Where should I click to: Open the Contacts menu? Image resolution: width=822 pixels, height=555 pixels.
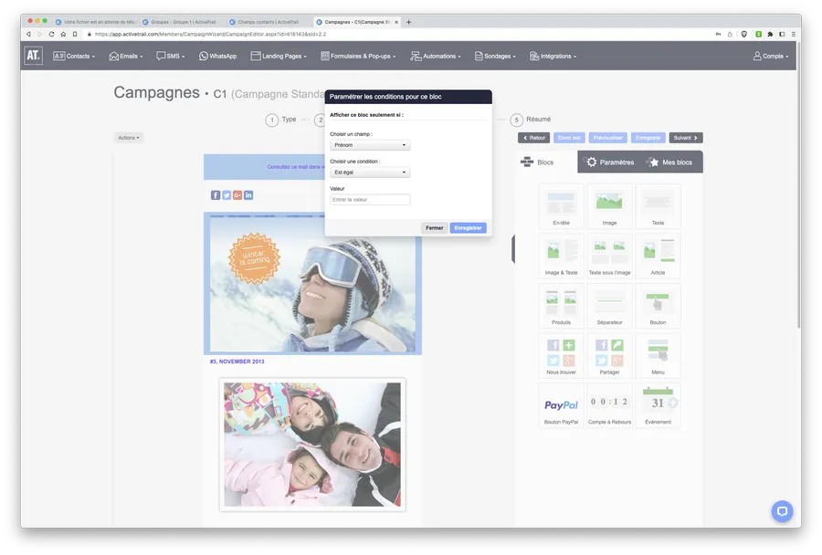pos(74,56)
